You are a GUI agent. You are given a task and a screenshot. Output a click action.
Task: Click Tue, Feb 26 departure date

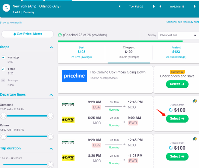coord(136,7)
